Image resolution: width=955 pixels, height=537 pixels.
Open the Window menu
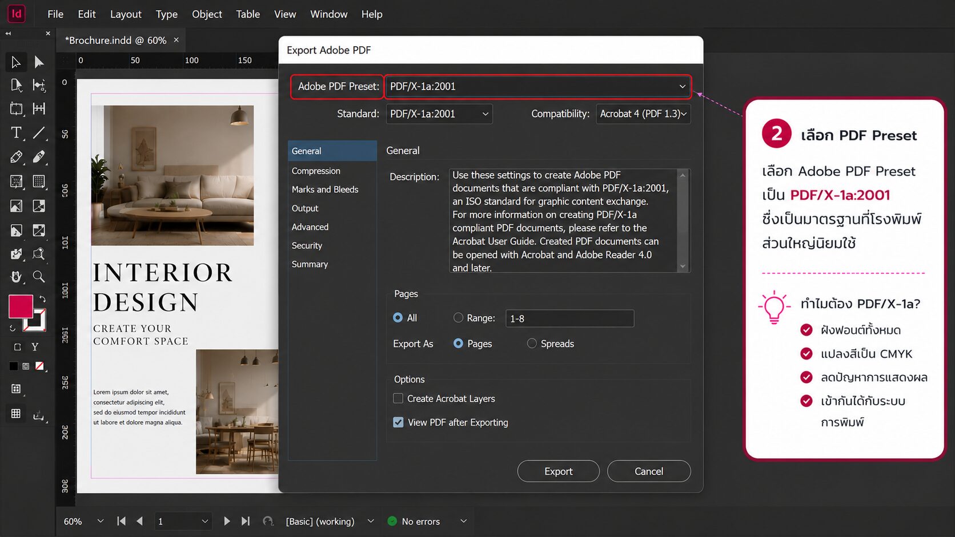click(328, 14)
